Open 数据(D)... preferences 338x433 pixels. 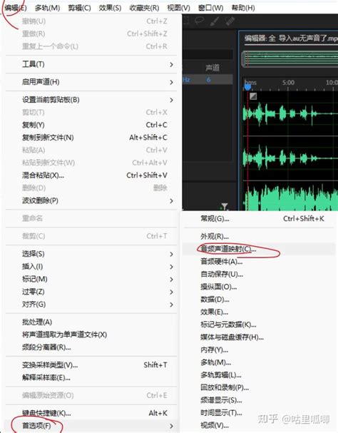coord(258,300)
